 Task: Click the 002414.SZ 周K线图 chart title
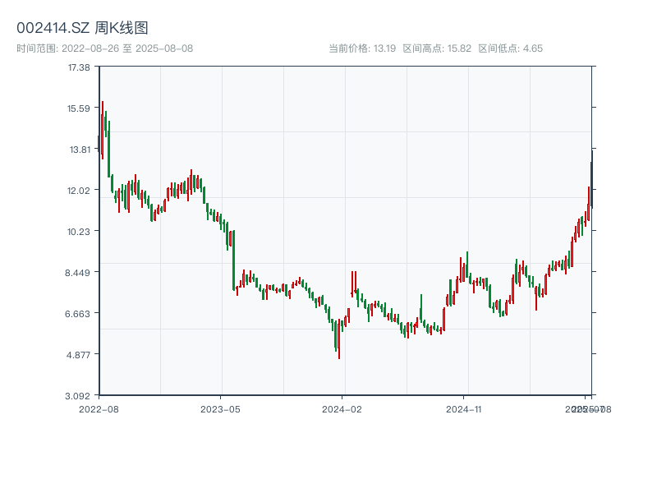click(x=82, y=29)
